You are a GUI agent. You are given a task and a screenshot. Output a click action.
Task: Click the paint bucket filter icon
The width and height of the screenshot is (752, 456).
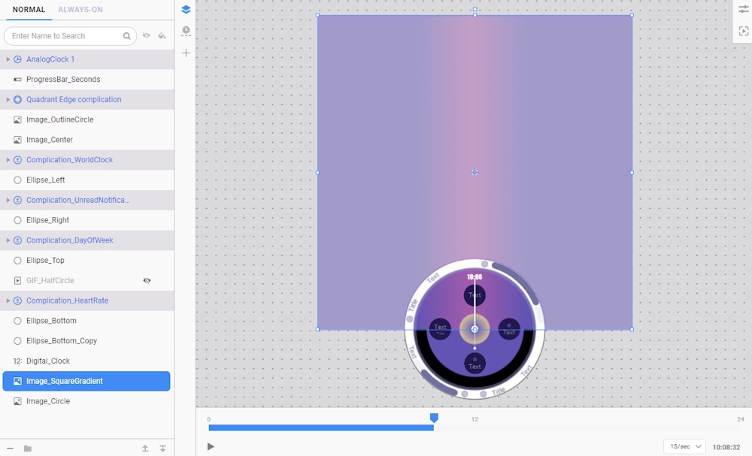coord(162,36)
